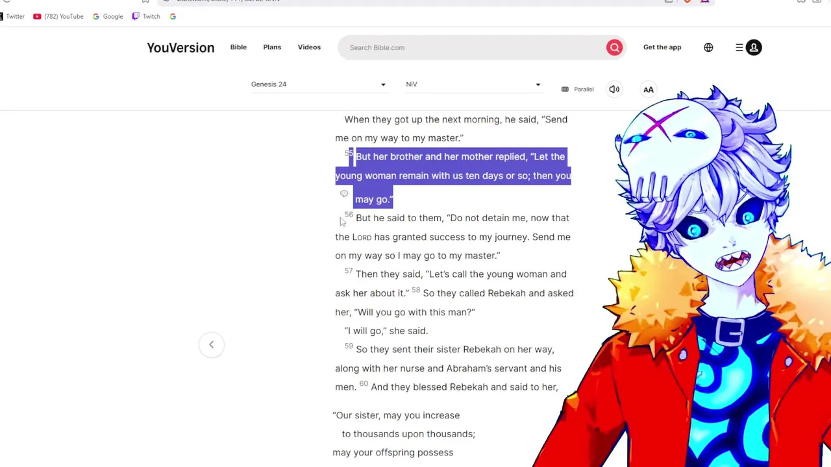
Task: Open the language globe icon
Action: point(708,47)
